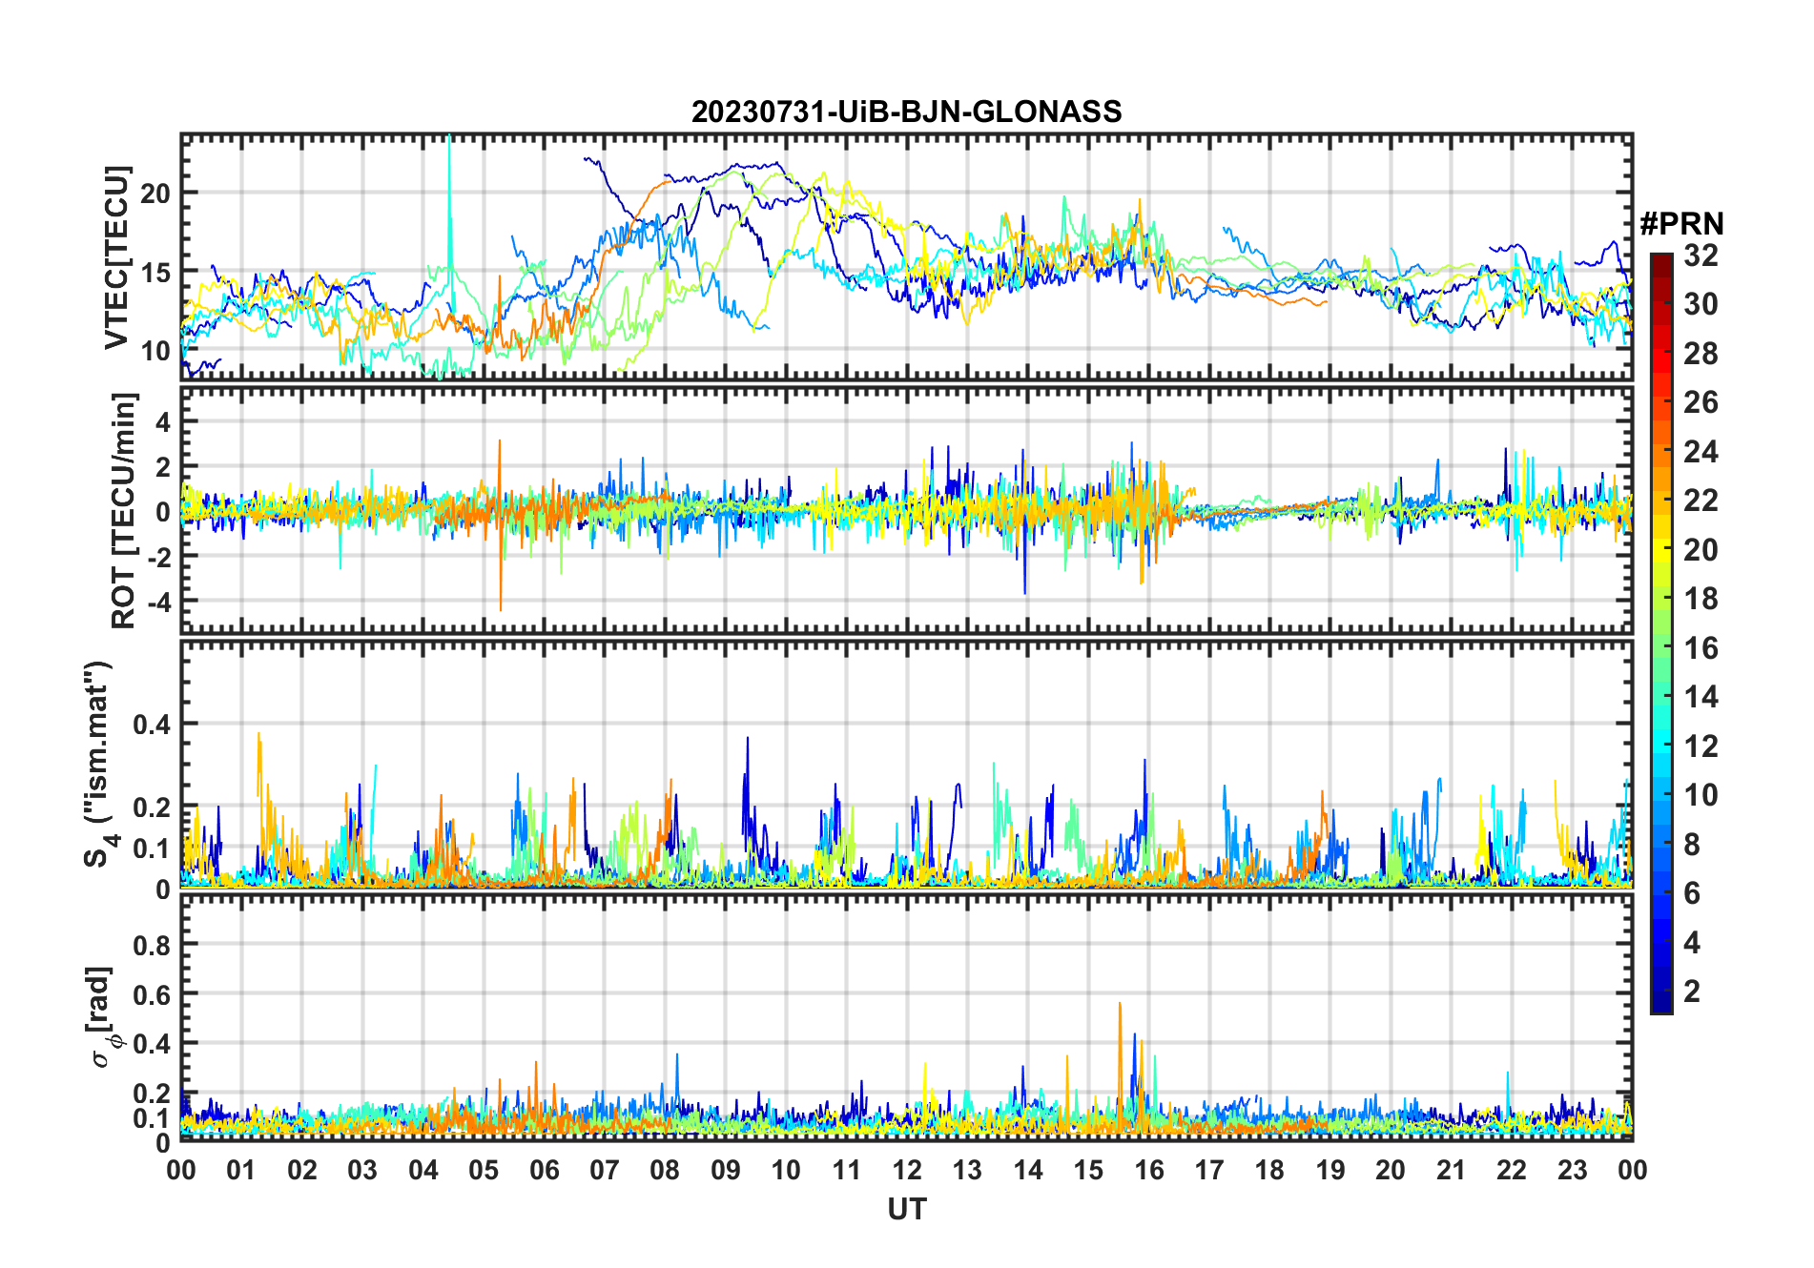The width and height of the screenshot is (1814, 1268).
Task: Click the colorbar tick label 32
Action: (x=1701, y=255)
